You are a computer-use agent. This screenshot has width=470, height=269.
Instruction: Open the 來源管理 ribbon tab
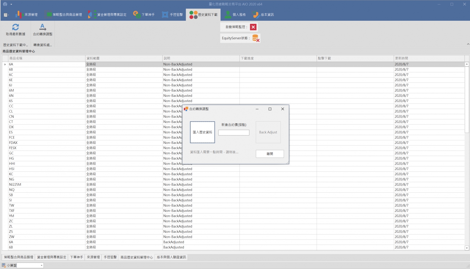[x=27, y=15]
